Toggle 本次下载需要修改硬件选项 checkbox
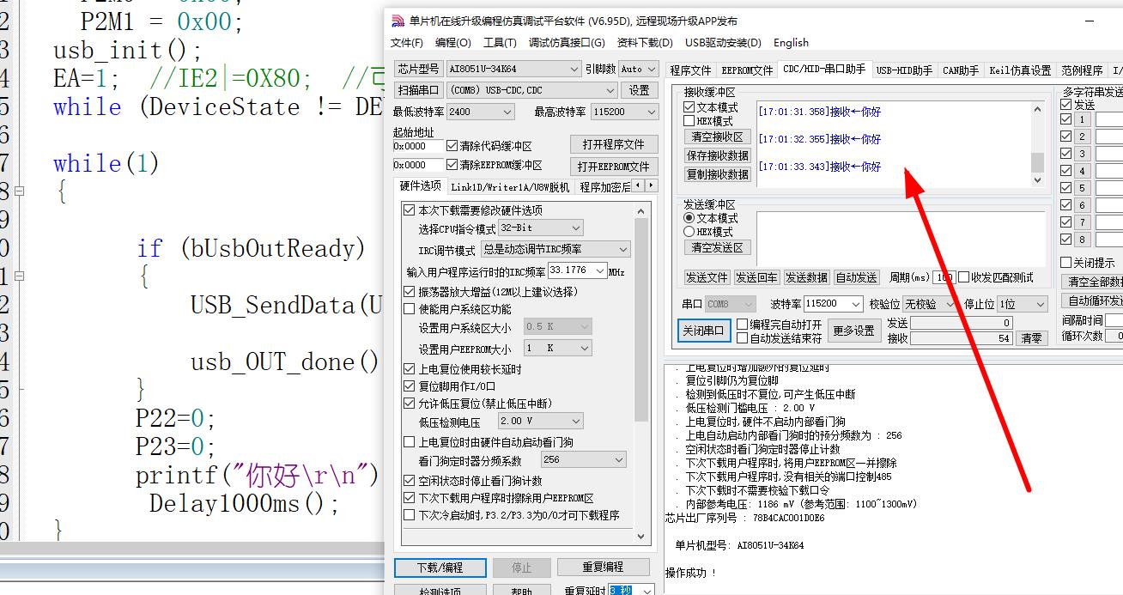The height and width of the screenshot is (595, 1123). click(x=409, y=210)
